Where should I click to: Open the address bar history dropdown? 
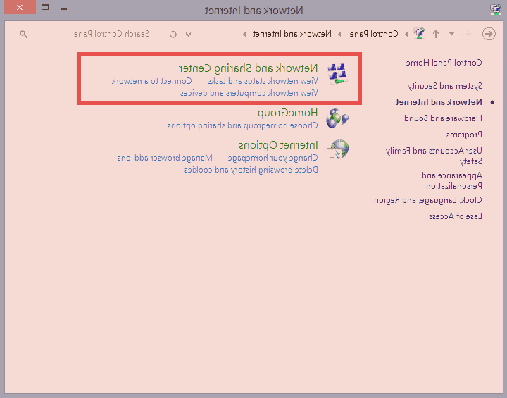coord(188,34)
